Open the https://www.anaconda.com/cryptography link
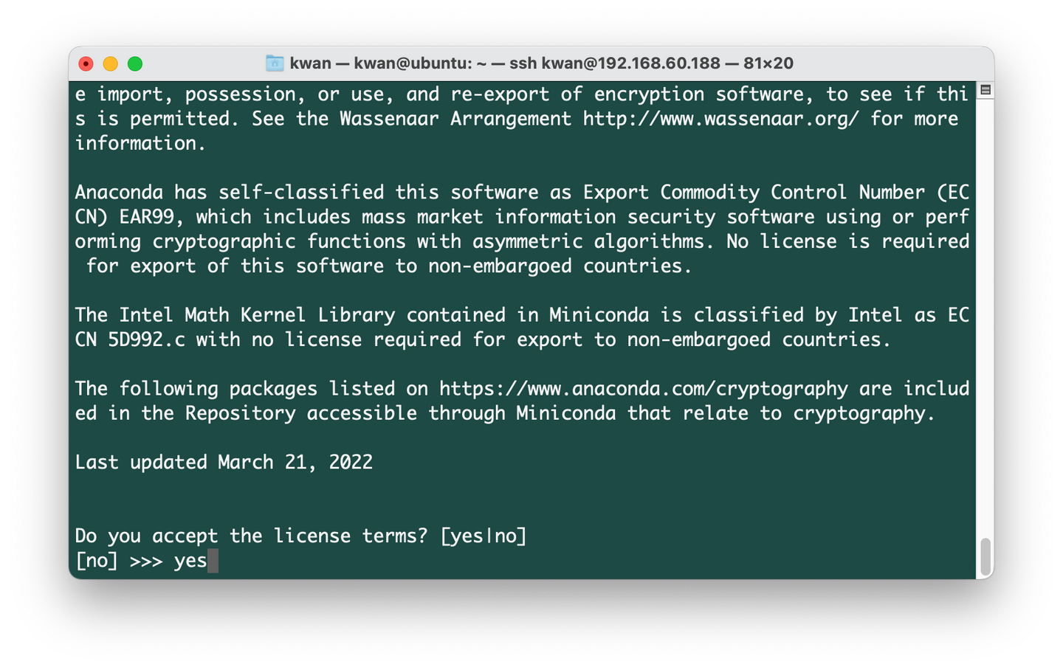 [x=643, y=389]
